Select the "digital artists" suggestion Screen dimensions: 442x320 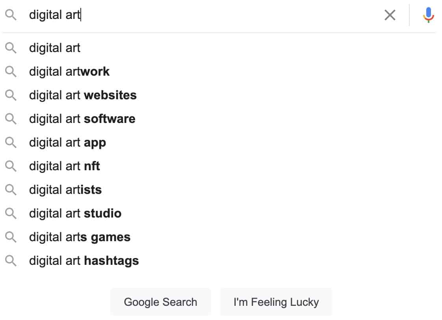click(65, 190)
